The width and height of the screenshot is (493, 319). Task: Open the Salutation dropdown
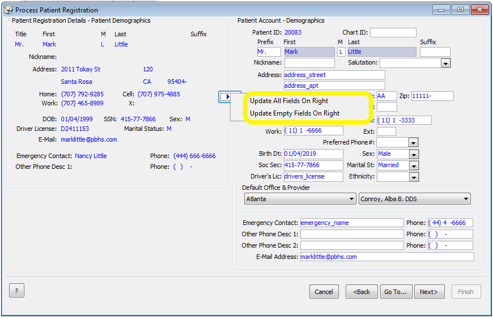(x=445, y=63)
